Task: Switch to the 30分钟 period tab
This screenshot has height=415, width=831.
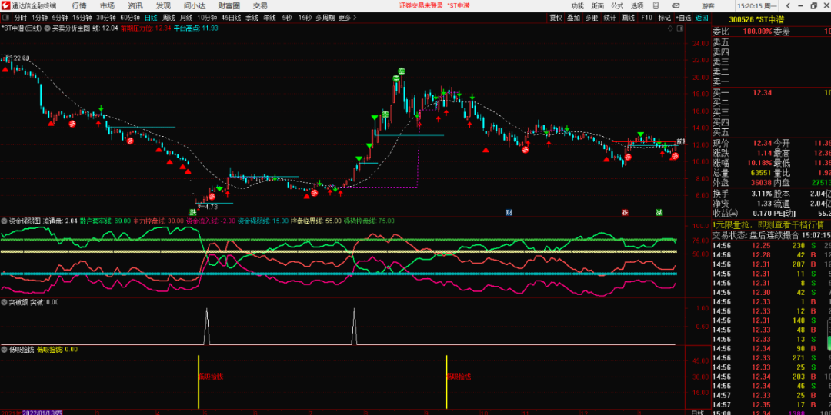Action: (106, 17)
